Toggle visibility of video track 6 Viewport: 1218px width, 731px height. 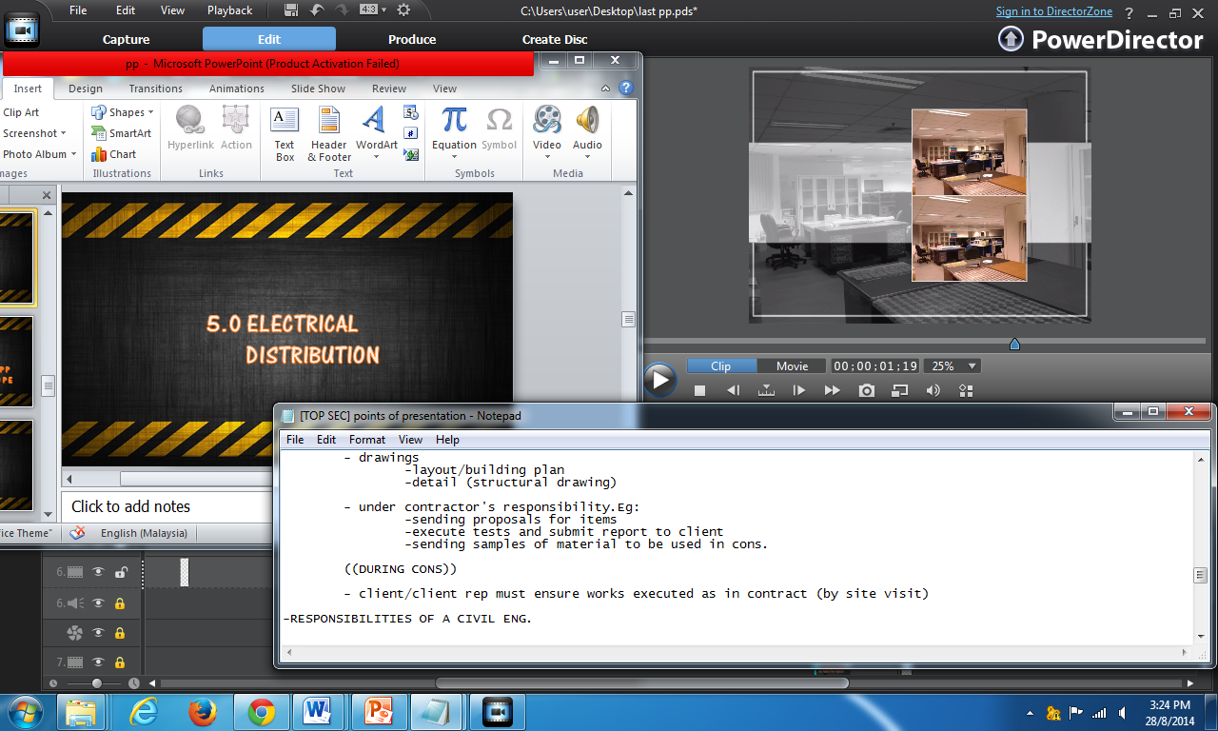(x=98, y=572)
